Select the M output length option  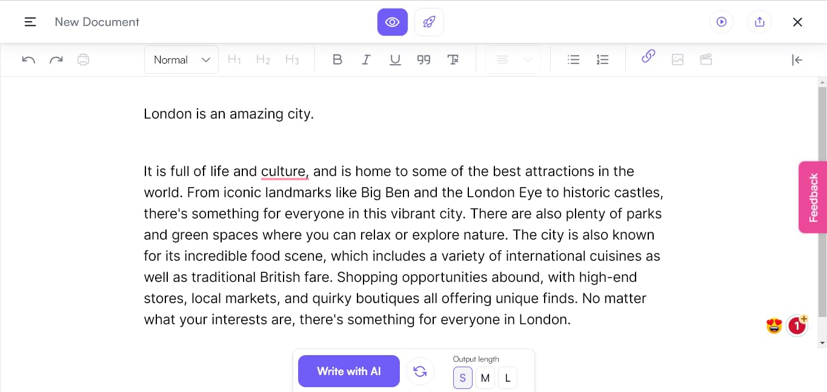[x=485, y=377]
